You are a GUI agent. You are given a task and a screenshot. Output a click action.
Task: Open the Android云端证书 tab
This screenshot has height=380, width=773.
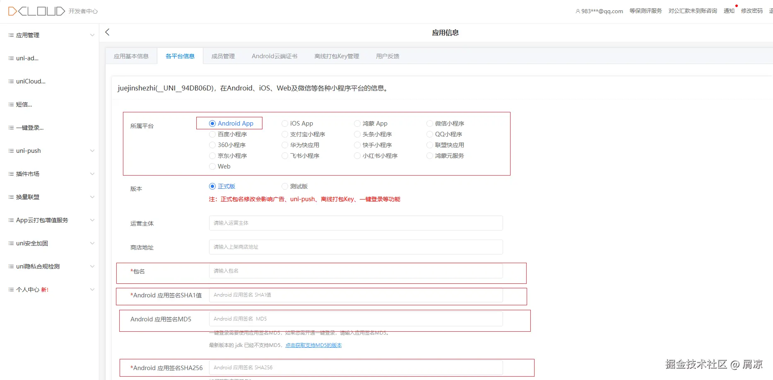tap(275, 56)
